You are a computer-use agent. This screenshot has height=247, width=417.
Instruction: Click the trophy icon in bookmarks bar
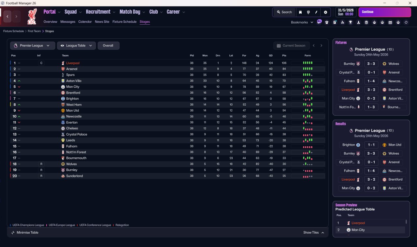[x=351, y=22]
